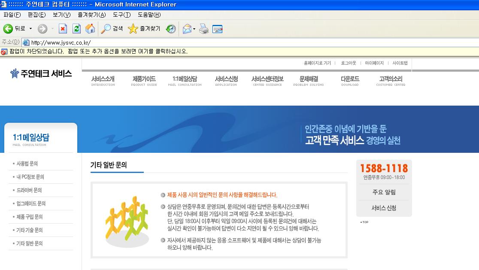Open Search (검색) magnifier in toolbar
Viewport: 479px width, 270px height.
pyautogui.click(x=112, y=29)
